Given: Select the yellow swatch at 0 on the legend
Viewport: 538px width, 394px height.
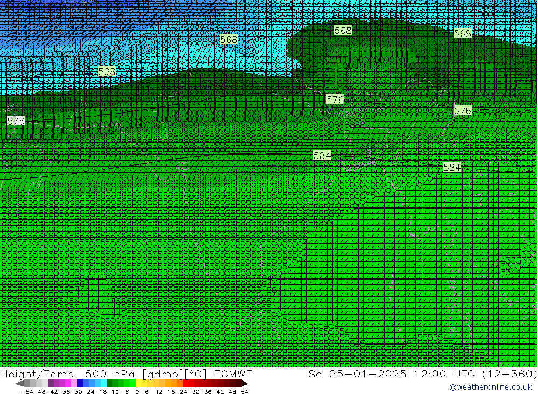Looking at the screenshot, I should tap(139, 383).
